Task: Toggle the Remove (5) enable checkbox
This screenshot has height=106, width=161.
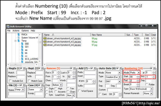Action: (x=71, y=68)
